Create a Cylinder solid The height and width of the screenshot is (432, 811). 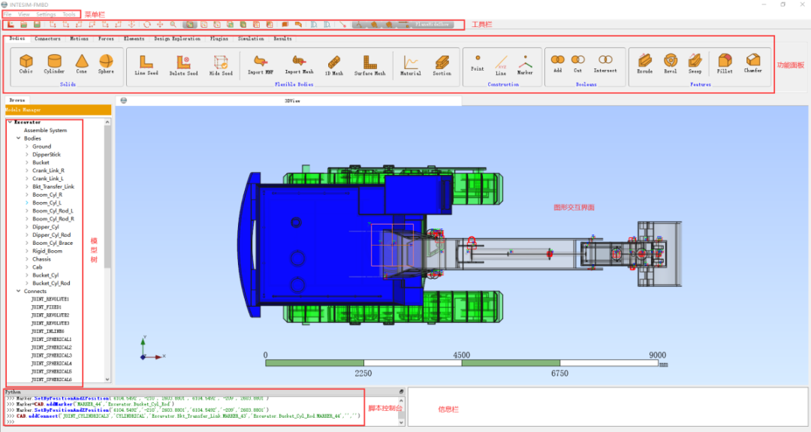(54, 62)
